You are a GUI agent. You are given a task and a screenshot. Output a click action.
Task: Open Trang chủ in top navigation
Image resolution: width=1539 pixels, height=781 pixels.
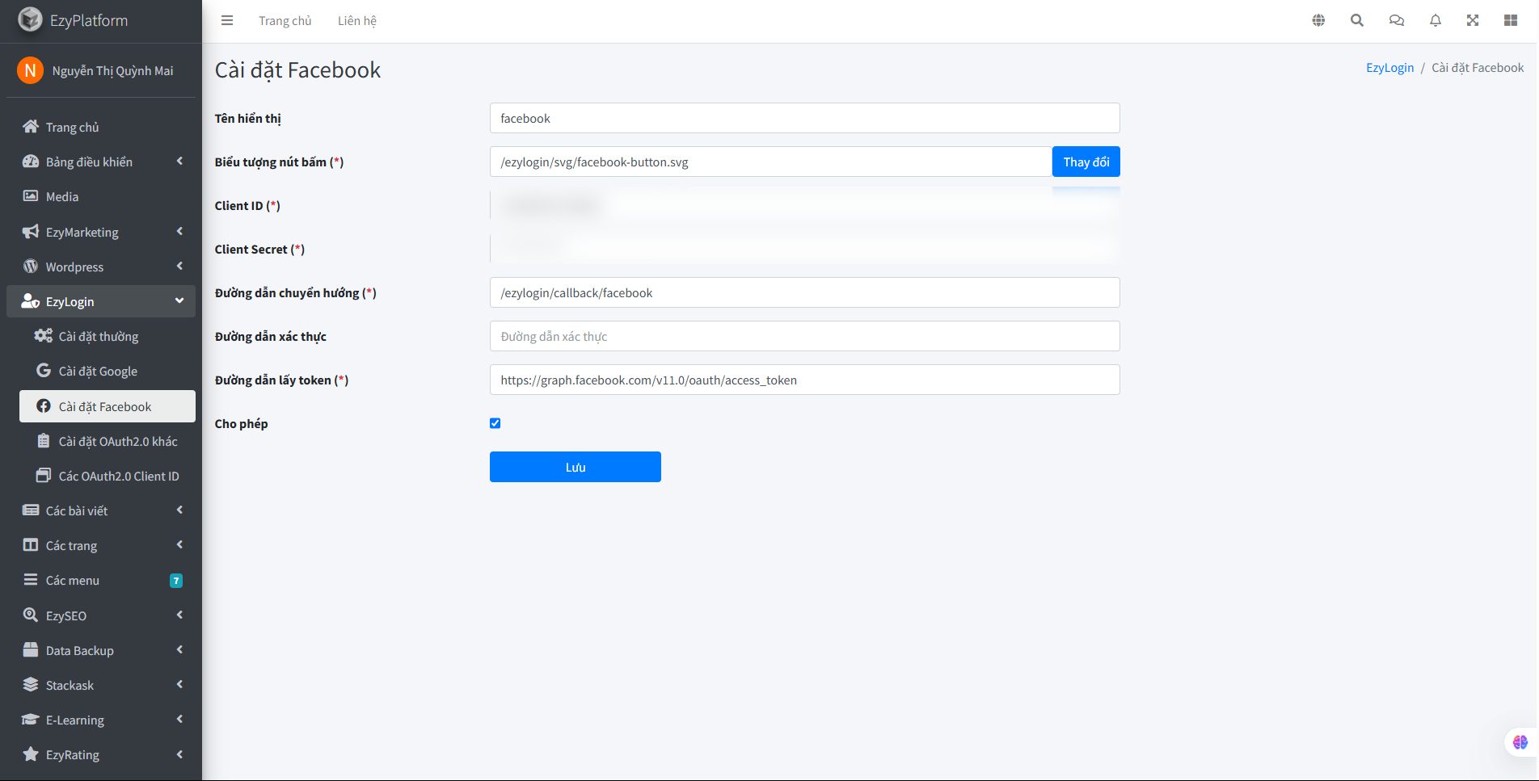click(285, 21)
